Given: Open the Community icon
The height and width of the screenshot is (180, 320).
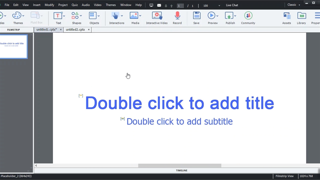Looking at the screenshot, I should click(x=248, y=16).
